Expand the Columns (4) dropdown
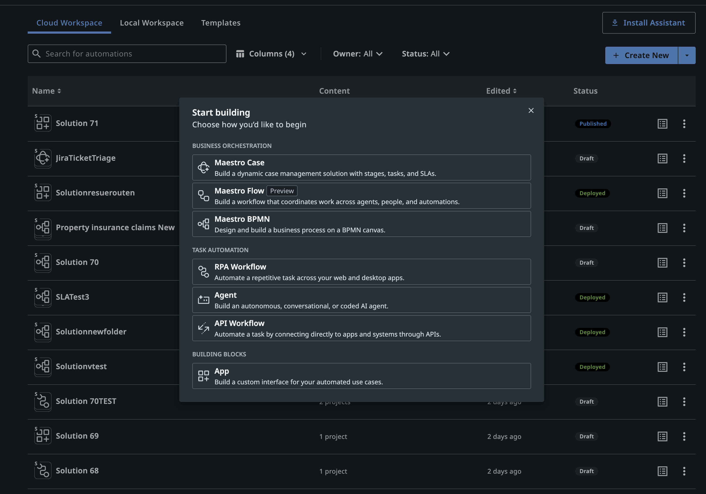Viewport: 706px width, 494px height. [x=271, y=54]
